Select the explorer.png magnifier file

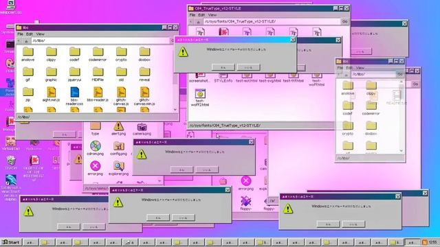pyautogui.click(x=118, y=169)
